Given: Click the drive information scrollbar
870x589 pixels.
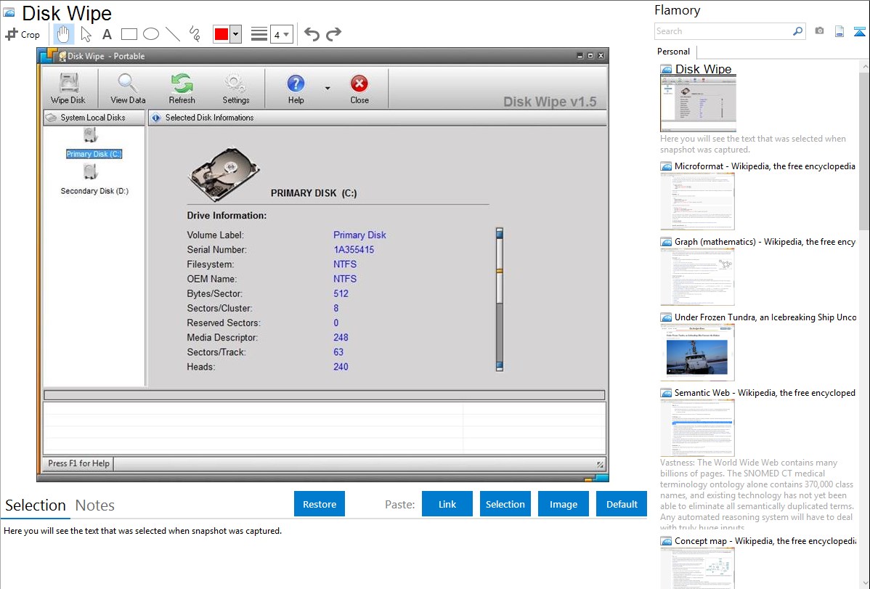Looking at the screenshot, I should [x=500, y=299].
